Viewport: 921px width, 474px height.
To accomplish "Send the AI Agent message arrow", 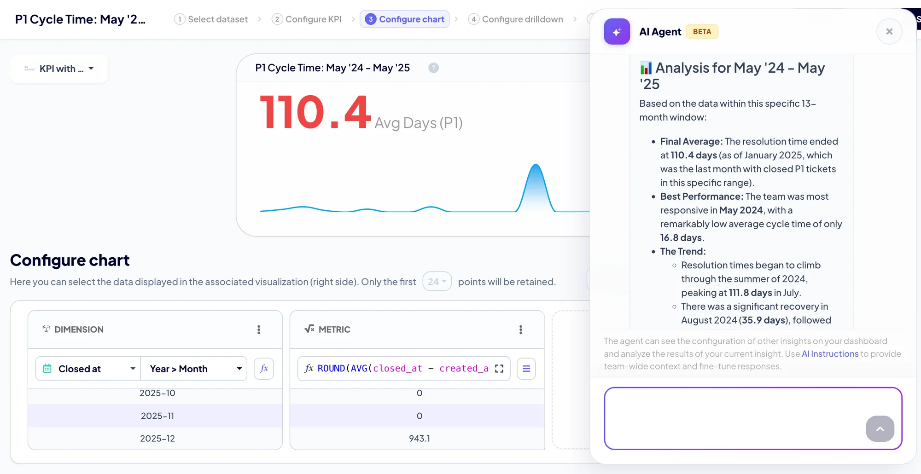I will click(880, 429).
